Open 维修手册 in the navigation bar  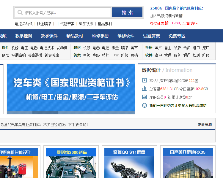pyautogui.click(x=100, y=36)
